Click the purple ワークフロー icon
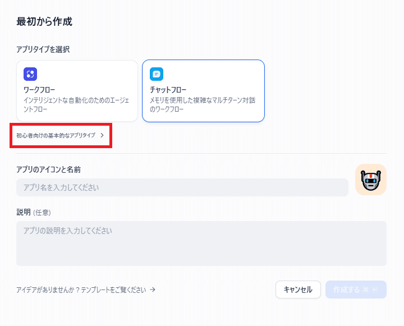The image size is (404, 326). click(x=30, y=74)
